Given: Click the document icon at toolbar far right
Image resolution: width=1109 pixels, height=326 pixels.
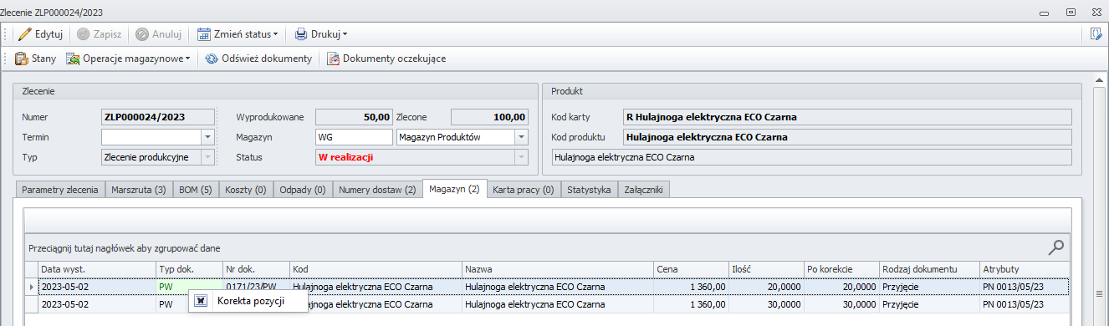Looking at the screenshot, I should click(x=1097, y=34).
